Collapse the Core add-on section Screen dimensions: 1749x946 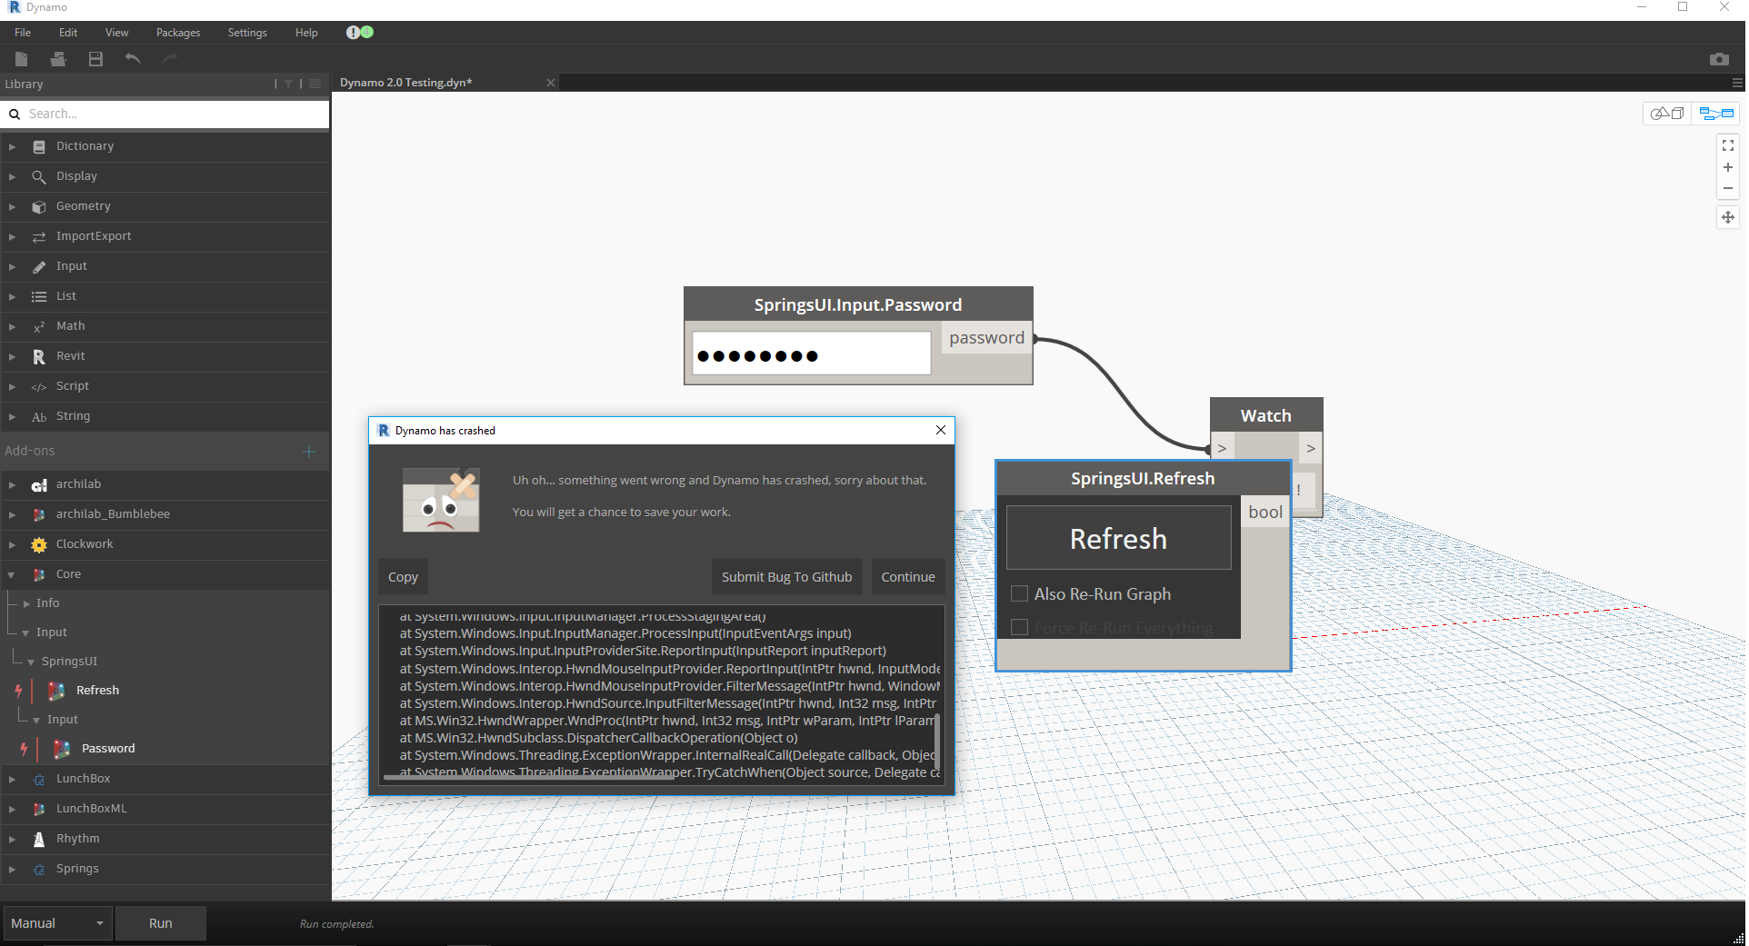(x=12, y=574)
